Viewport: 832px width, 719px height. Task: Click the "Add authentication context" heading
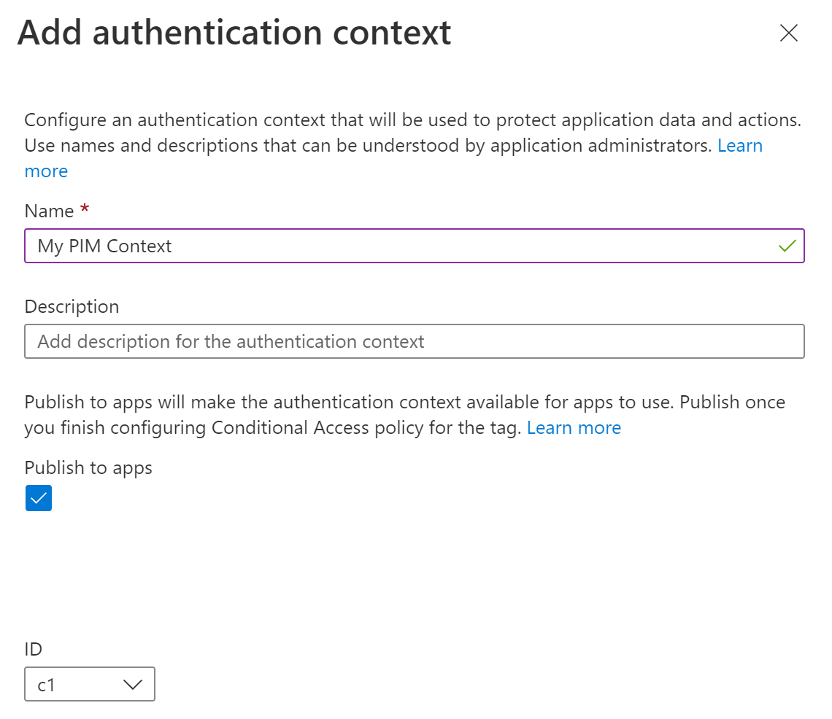[x=234, y=34]
